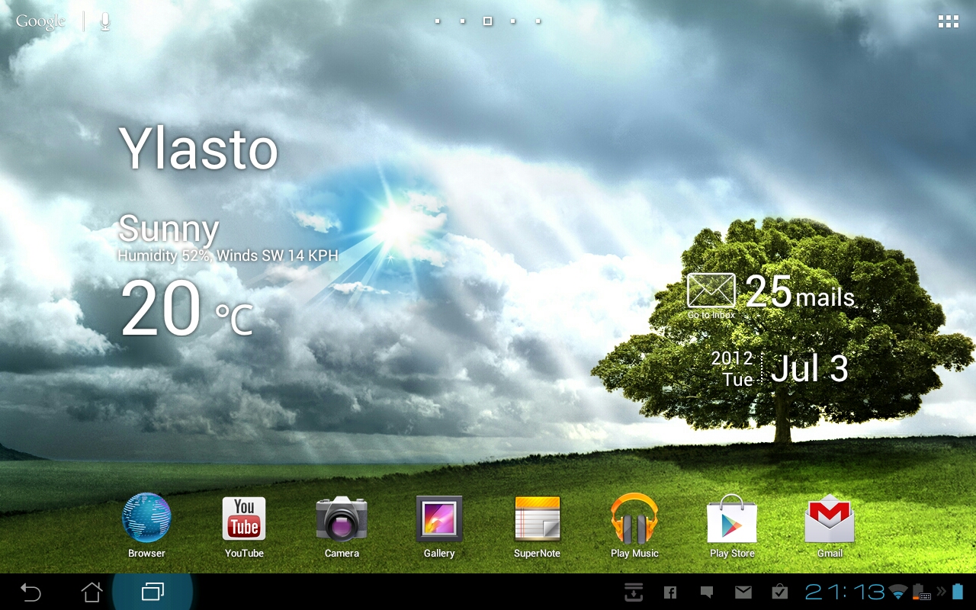This screenshot has width=976, height=610.
Task: Open the Ylasto weather location
Action: click(x=198, y=149)
